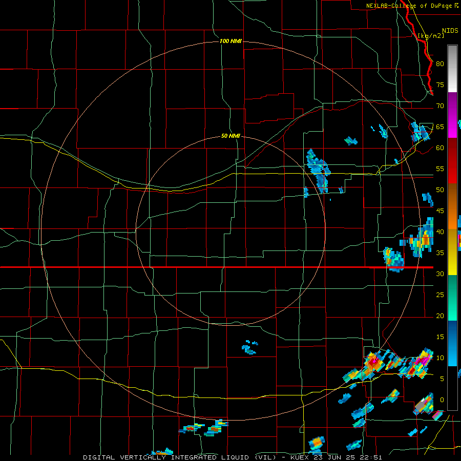Select the orange-brown segment of the color bar
This screenshot has height=461, width=461.
(x=452, y=206)
